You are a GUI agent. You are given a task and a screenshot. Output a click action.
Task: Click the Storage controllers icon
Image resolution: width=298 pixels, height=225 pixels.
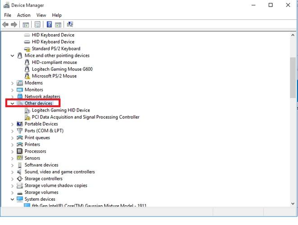(20, 179)
